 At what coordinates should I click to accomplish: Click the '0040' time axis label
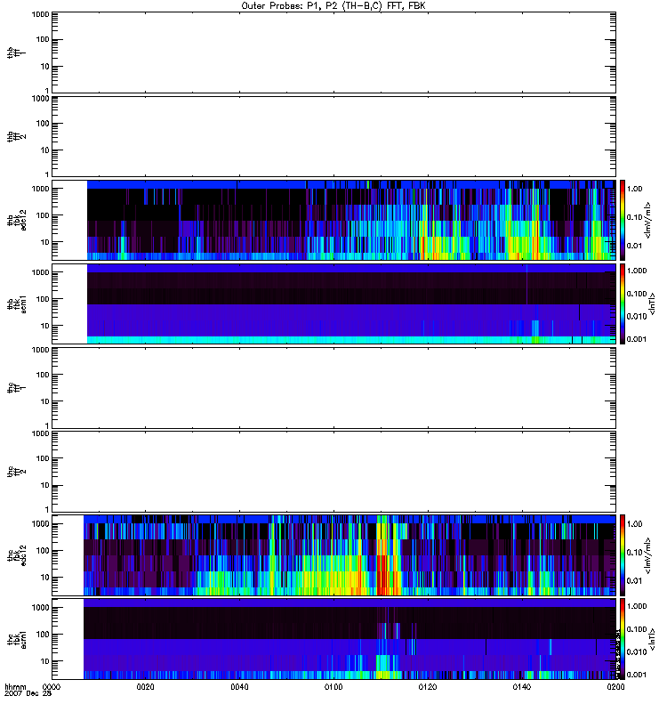239,687
